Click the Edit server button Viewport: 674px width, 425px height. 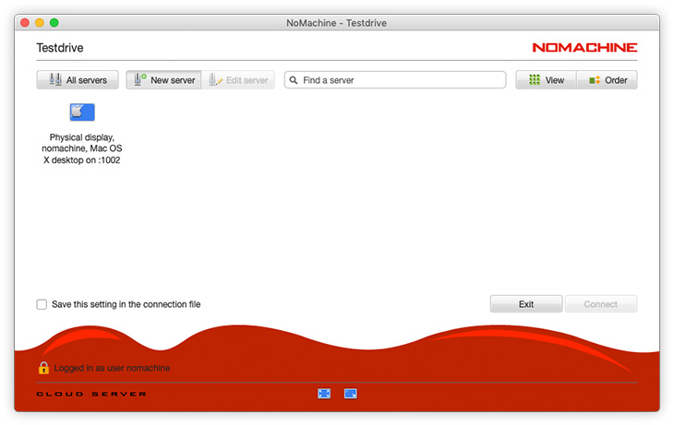tap(238, 80)
